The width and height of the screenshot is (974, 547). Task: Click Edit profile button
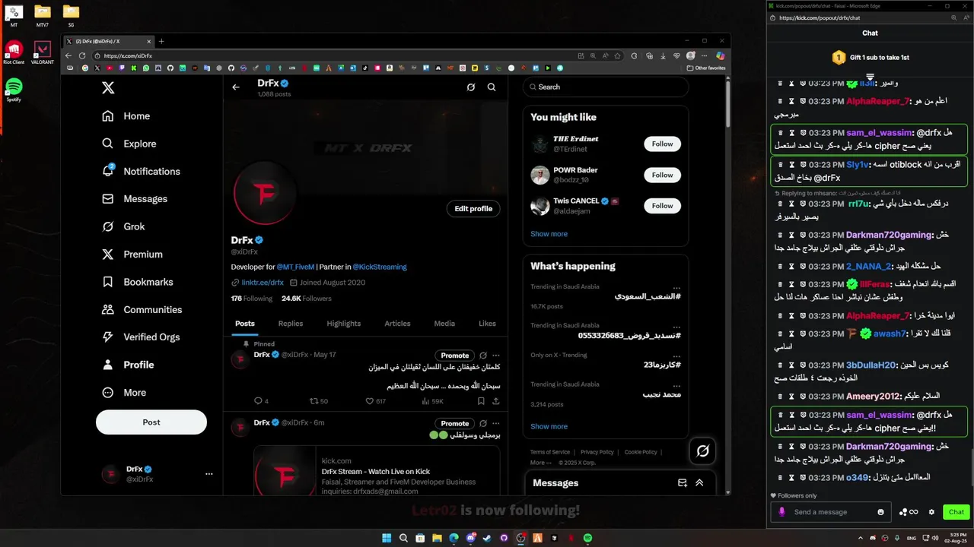tap(473, 209)
